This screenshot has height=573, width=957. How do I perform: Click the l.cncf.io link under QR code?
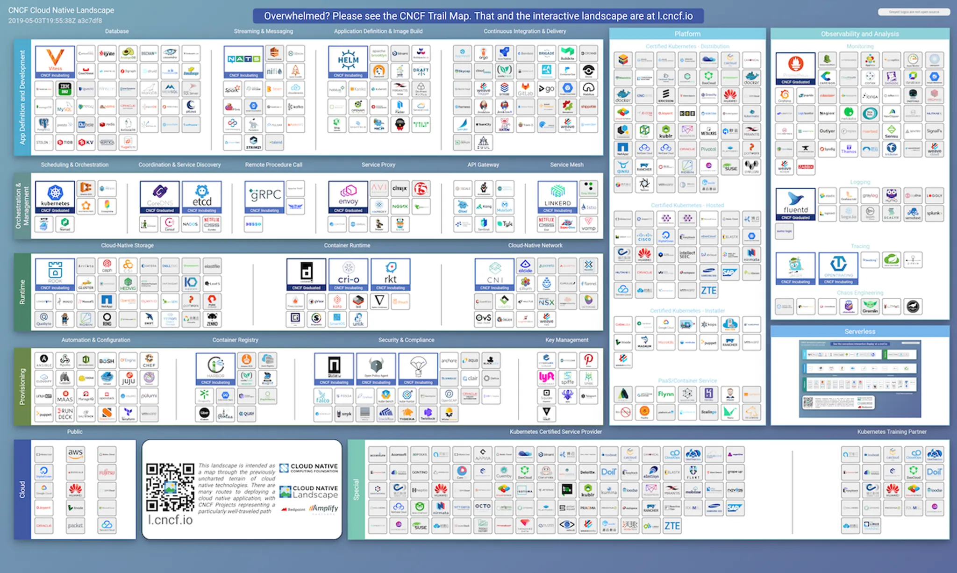[x=170, y=520]
